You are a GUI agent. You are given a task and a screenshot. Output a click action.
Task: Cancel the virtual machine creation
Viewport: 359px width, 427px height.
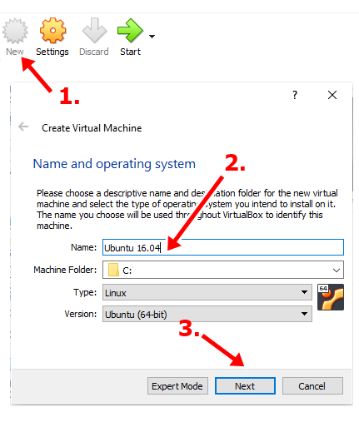(312, 386)
